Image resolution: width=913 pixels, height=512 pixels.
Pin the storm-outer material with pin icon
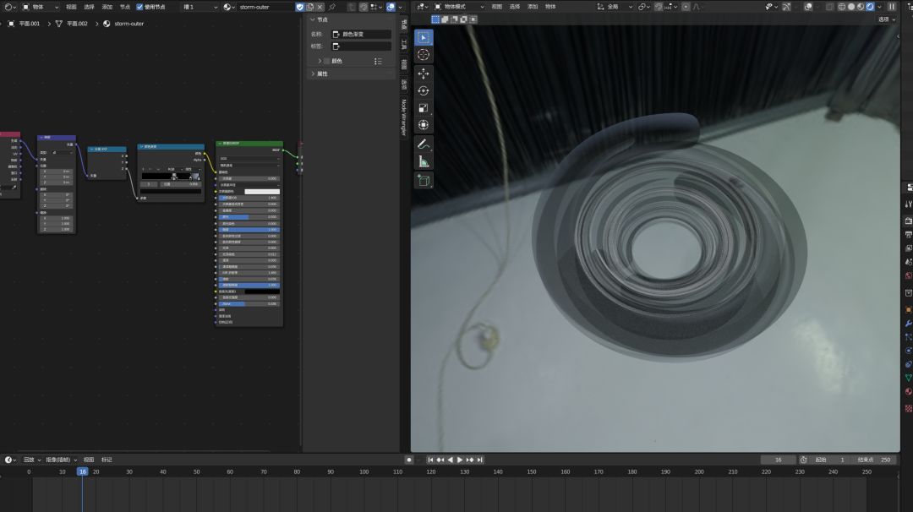click(x=331, y=7)
